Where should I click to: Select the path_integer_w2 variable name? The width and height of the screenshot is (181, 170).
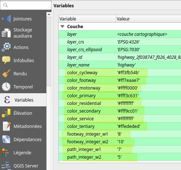click(x=84, y=157)
